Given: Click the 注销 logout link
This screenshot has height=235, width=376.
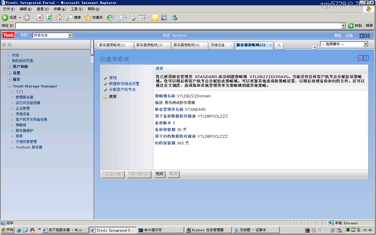Looking at the screenshot, I should tap(349, 36).
